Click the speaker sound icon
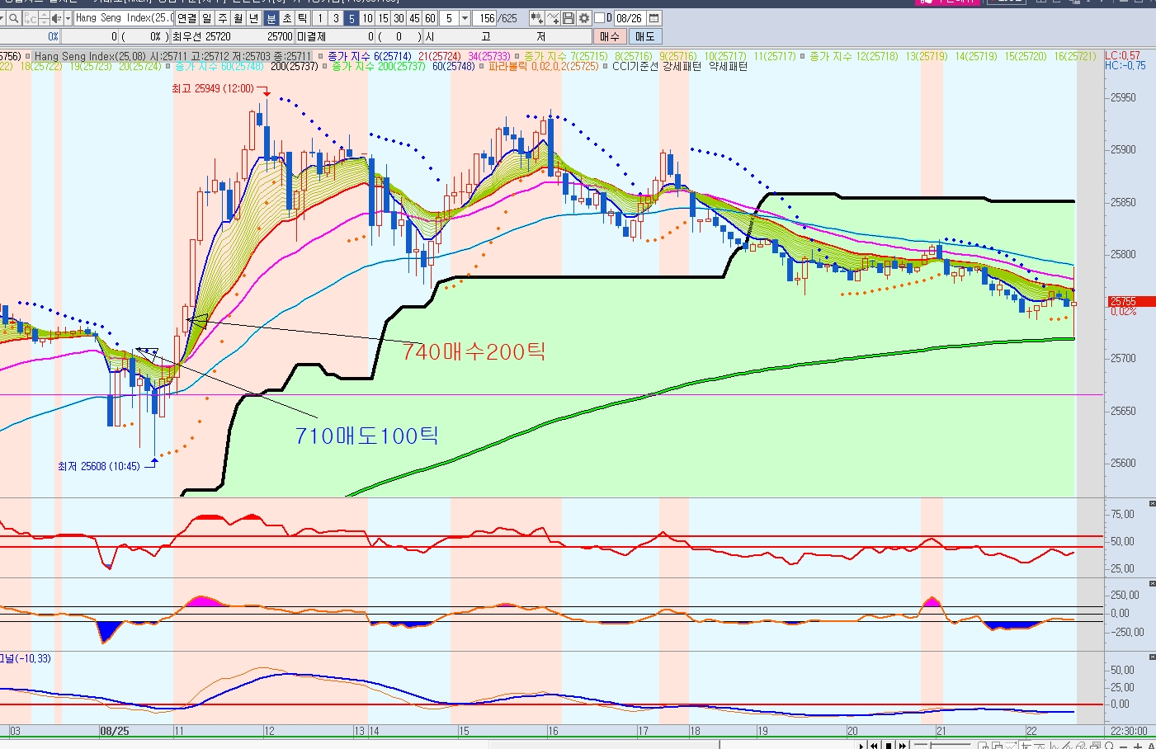Screen dimensions: 1156x749 click(56, 18)
